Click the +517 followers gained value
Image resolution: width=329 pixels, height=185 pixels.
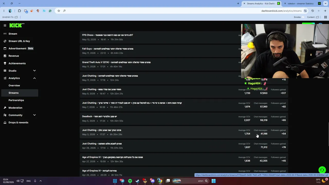coord(283,93)
